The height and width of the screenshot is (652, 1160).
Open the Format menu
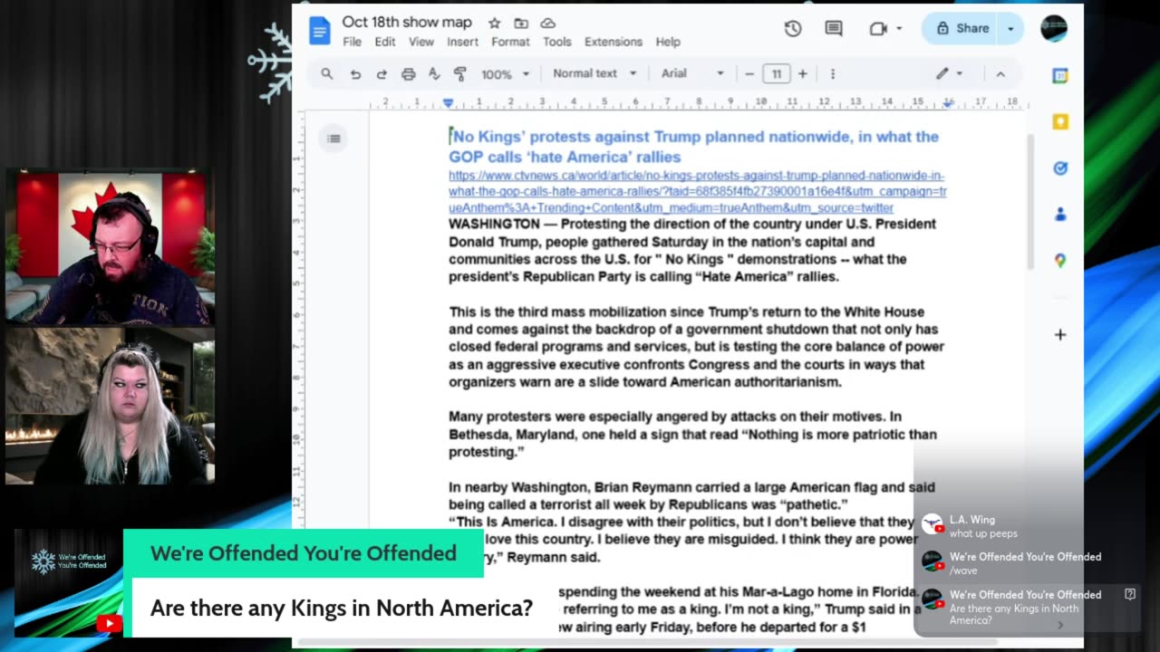(x=510, y=42)
